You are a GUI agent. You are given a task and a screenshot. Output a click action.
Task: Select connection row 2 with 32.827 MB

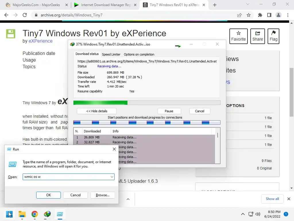coord(144,142)
